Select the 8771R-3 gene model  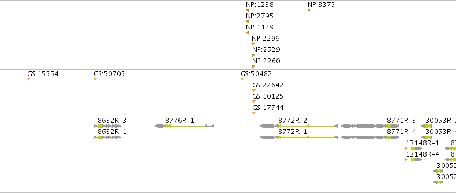pos(370,126)
